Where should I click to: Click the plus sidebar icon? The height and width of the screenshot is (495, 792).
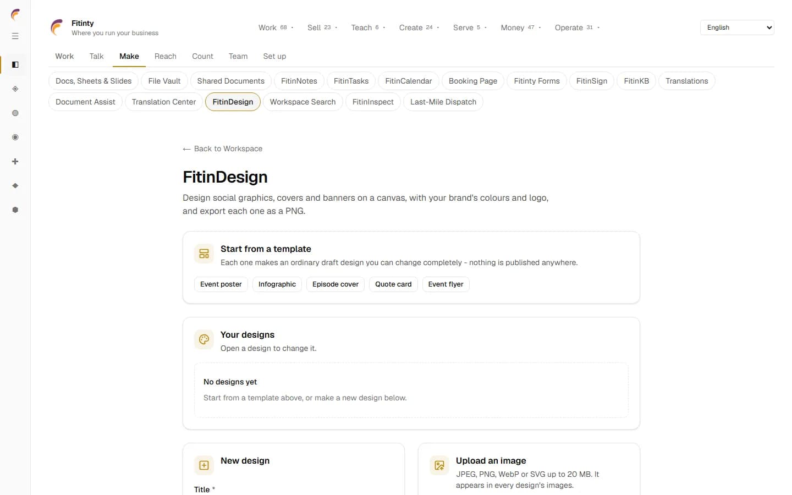[x=15, y=162]
